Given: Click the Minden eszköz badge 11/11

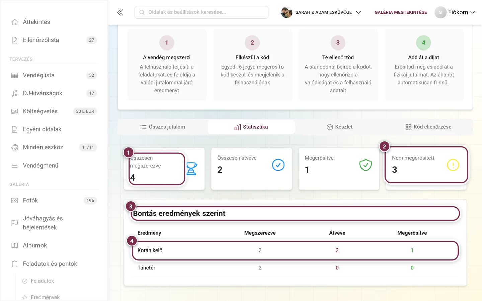Looking at the screenshot, I should click(88, 147).
